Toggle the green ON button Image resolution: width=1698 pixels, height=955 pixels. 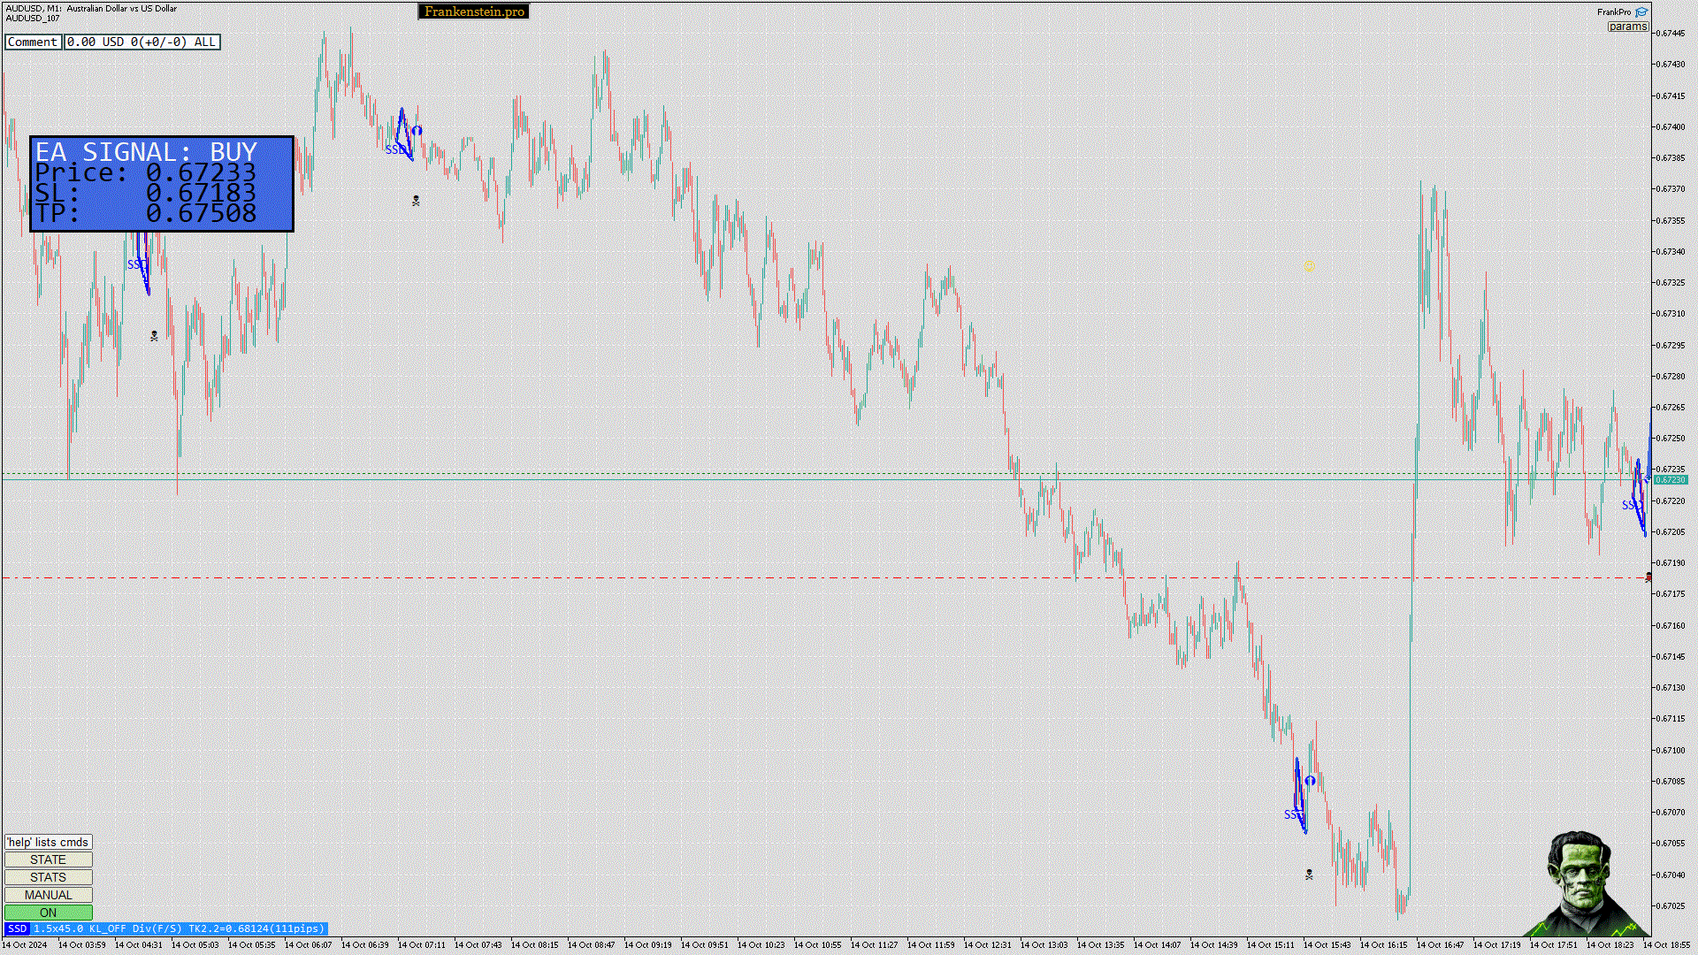point(48,913)
